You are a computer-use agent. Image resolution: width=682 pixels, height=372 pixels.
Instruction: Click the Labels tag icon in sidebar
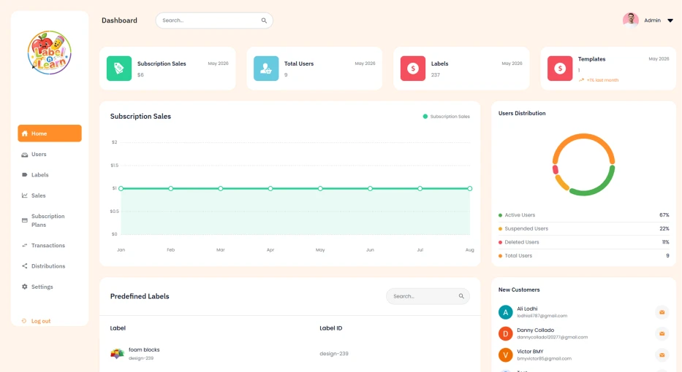25,175
